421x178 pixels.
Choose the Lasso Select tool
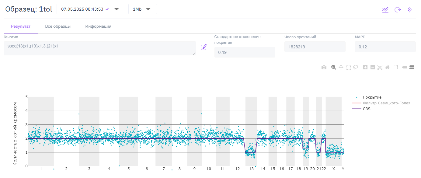point(355,67)
